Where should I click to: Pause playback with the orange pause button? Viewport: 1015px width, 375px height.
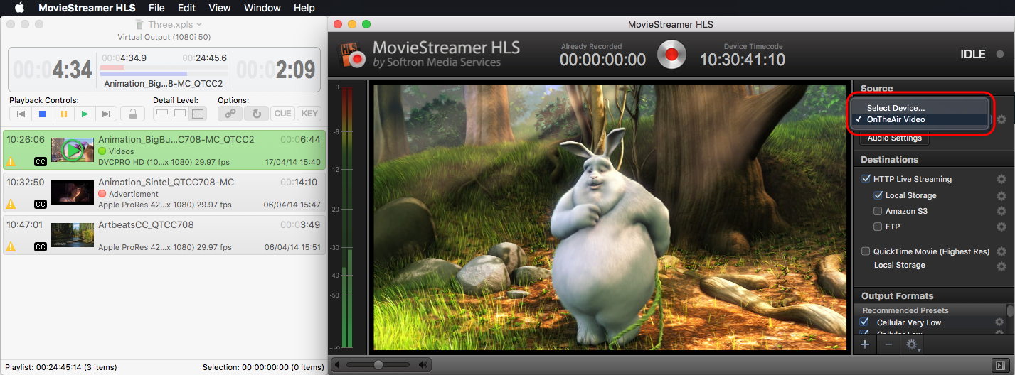pyautogui.click(x=64, y=114)
